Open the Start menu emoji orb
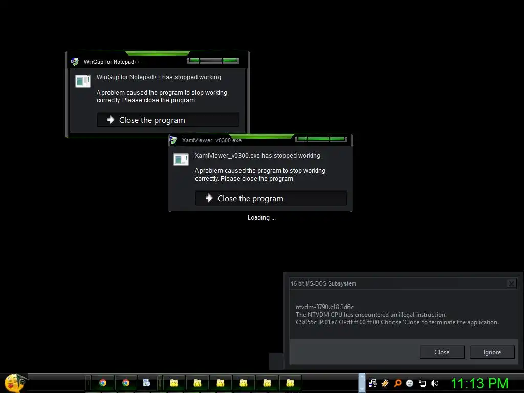This screenshot has height=393, width=524. (x=14, y=383)
